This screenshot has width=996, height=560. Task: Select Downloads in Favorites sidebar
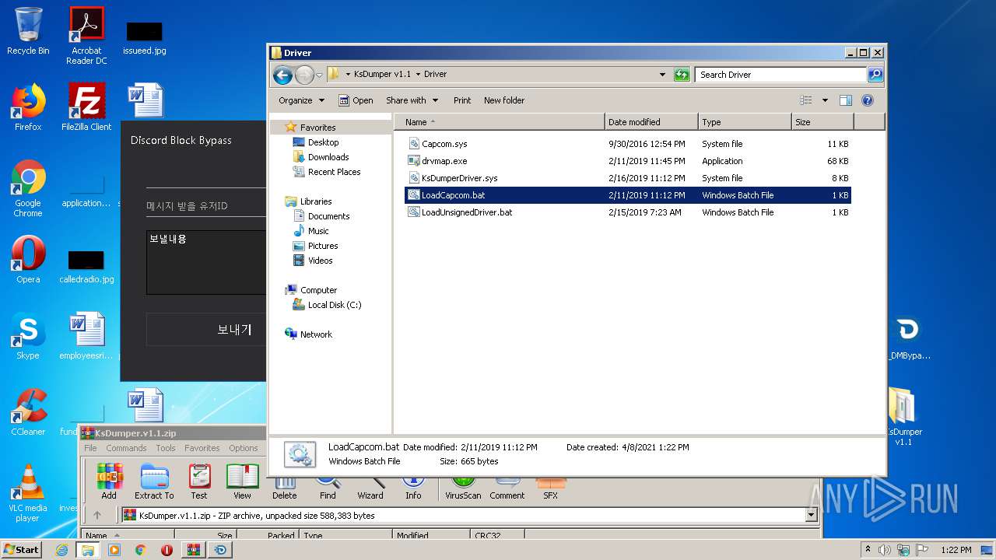[328, 157]
